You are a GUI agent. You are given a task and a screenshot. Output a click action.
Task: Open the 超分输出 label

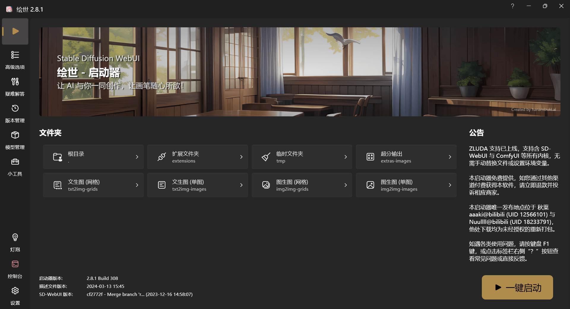392,154
